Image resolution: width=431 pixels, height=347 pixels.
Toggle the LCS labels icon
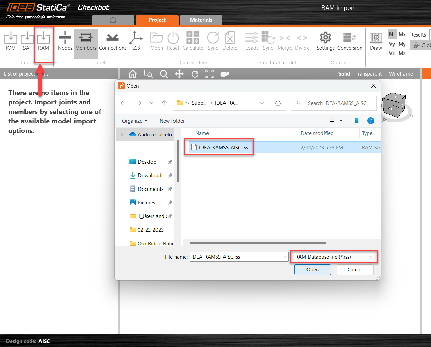coord(136,38)
